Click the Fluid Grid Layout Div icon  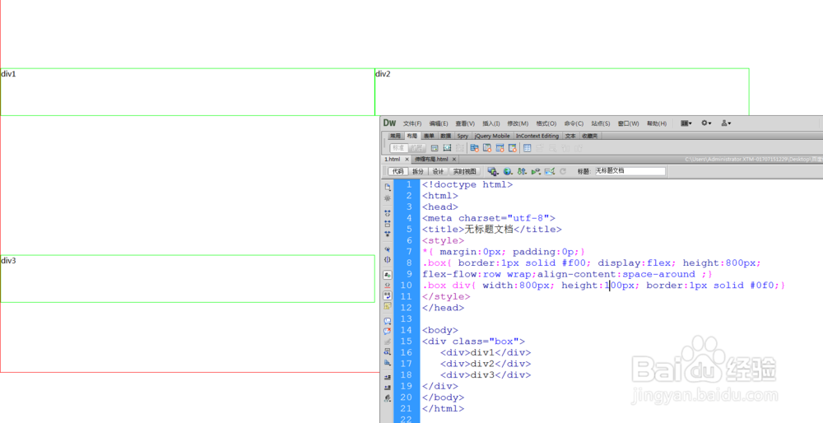[447, 148]
